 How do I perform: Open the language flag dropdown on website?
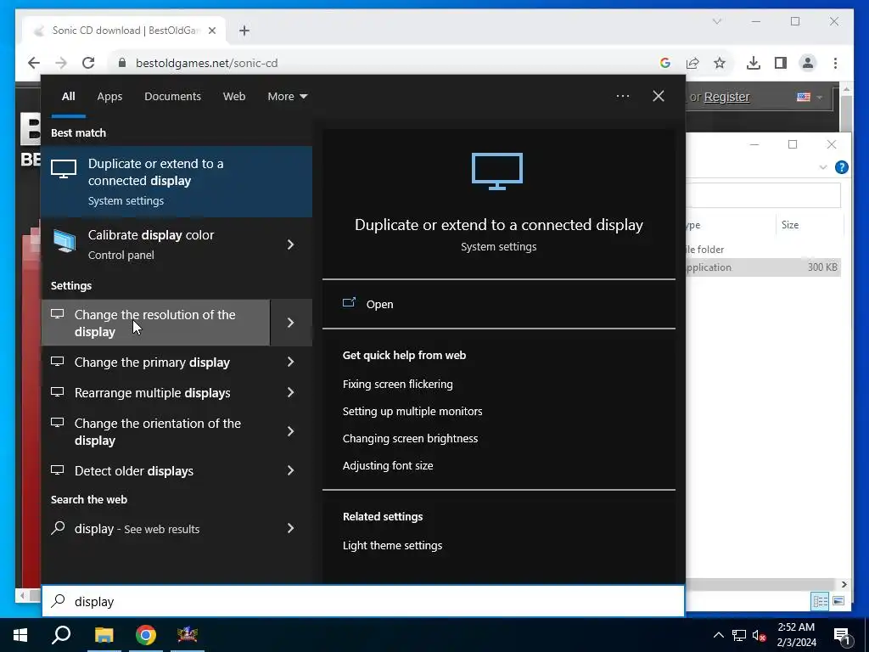[x=810, y=97]
